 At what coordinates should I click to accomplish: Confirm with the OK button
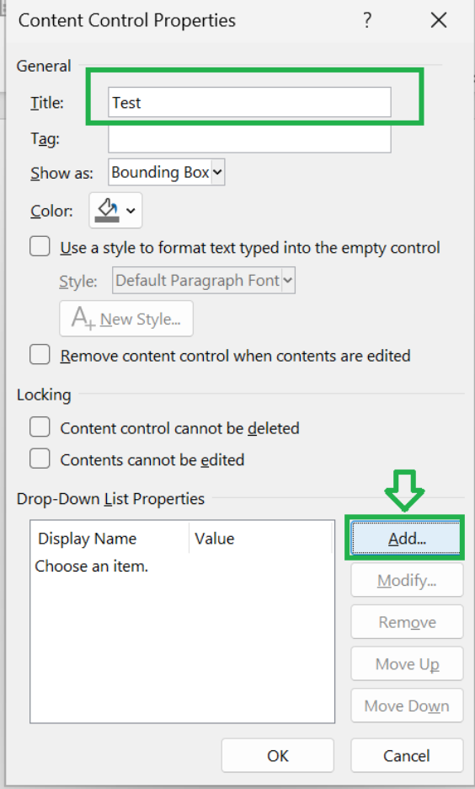[x=277, y=755]
